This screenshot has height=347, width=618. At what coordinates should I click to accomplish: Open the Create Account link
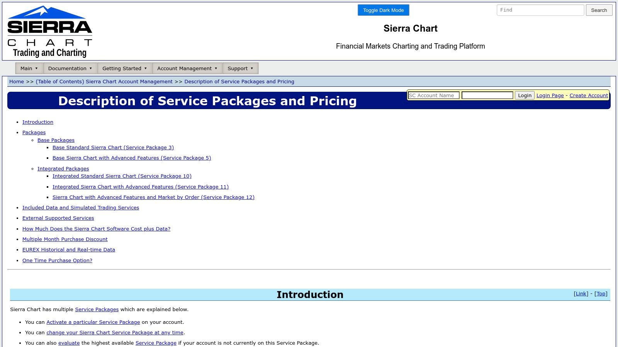coord(589,95)
